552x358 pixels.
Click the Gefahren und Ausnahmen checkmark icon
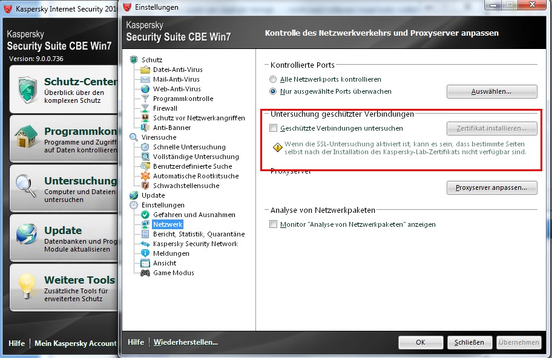(145, 215)
